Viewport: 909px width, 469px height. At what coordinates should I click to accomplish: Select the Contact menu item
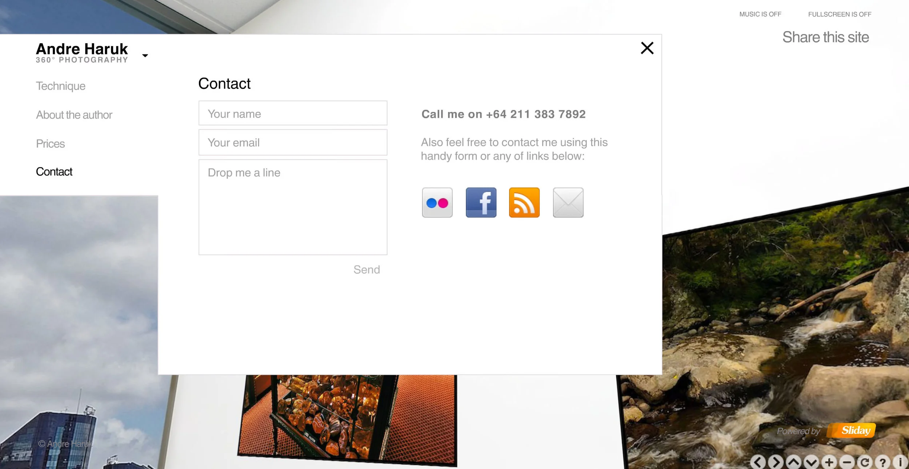(x=54, y=172)
